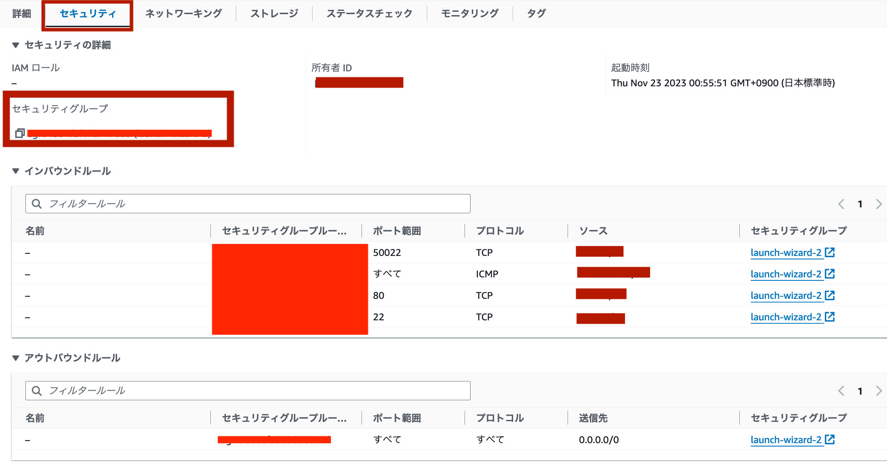This screenshot has width=887, height=462.
Task: Open external link icon for port 50022 row
Action: tap(830, 252)
